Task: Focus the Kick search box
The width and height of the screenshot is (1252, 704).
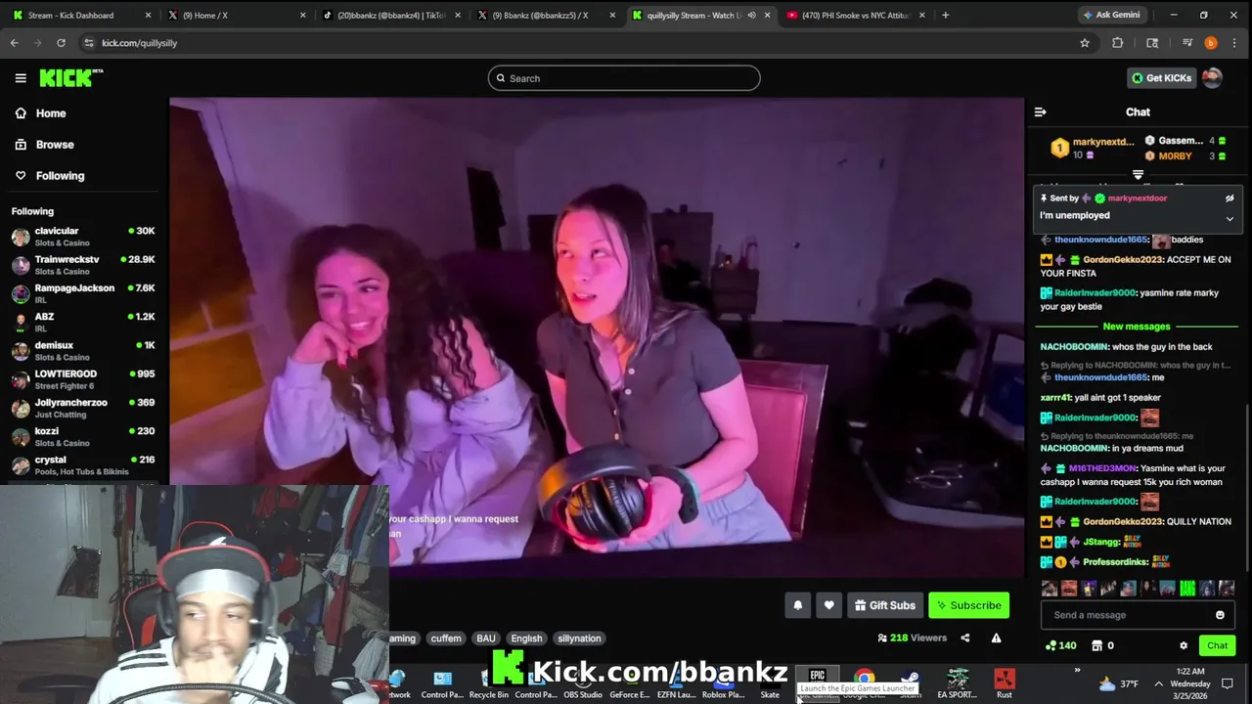Action: point(624,78)
